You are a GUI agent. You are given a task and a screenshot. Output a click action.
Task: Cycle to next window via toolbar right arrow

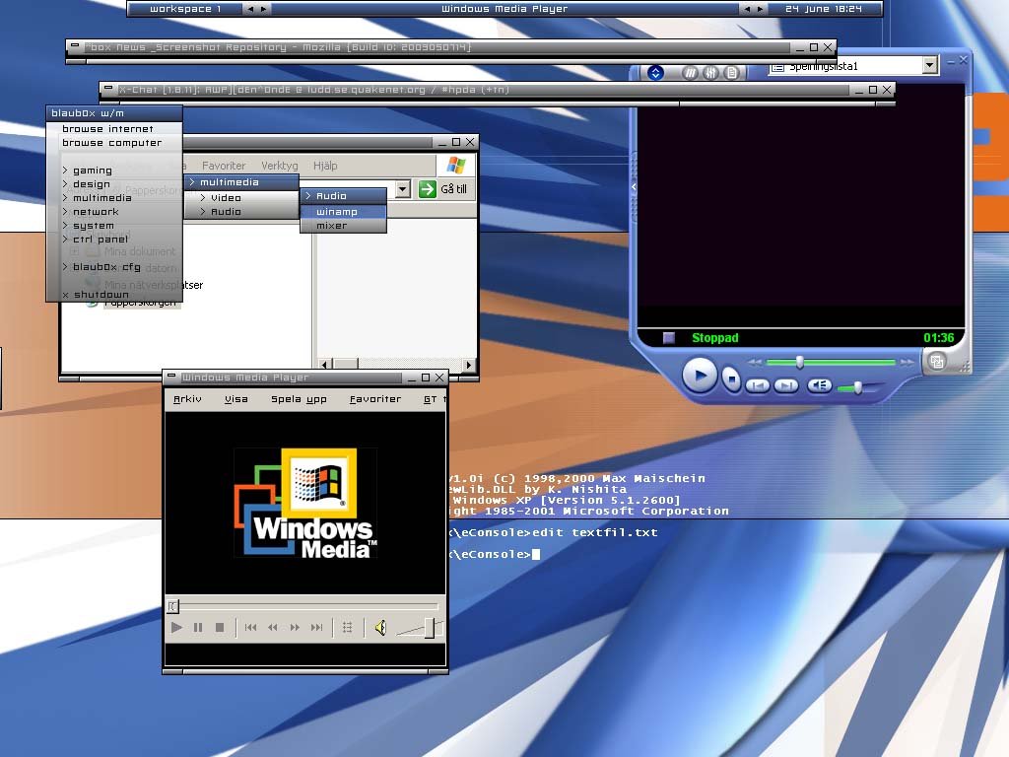pyautogui.click(x=760, y=9)
